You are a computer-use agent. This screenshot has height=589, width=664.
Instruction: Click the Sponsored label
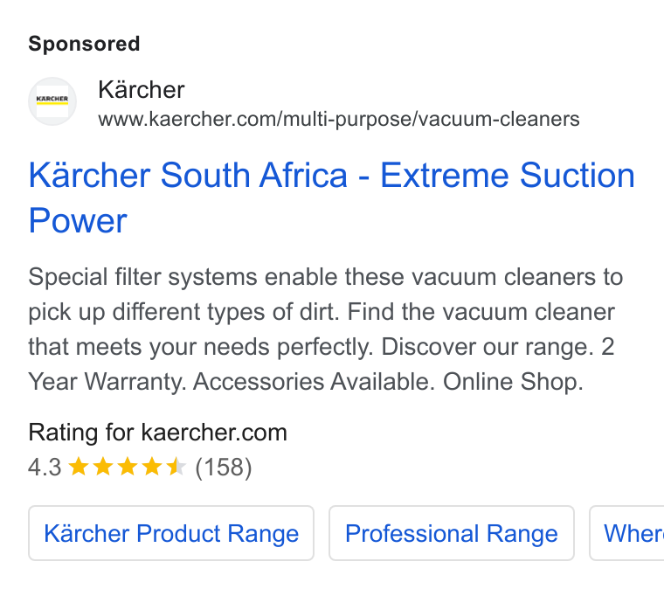pyautogui.click(x=84, y=44)
